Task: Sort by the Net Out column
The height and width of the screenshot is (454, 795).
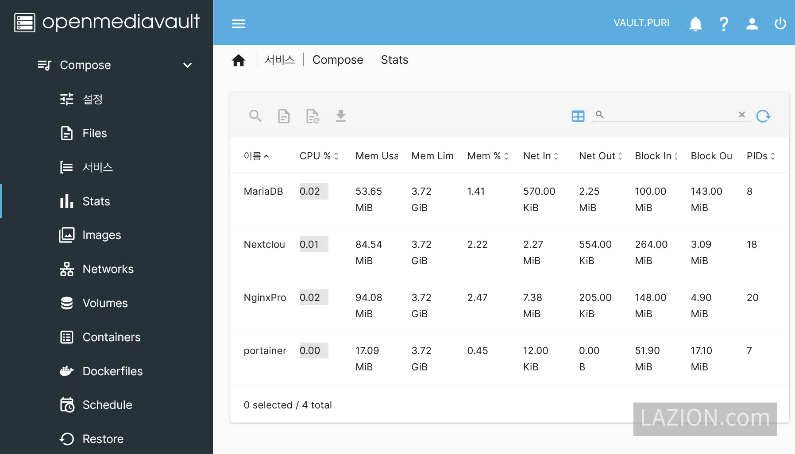Action: point(601,156)
